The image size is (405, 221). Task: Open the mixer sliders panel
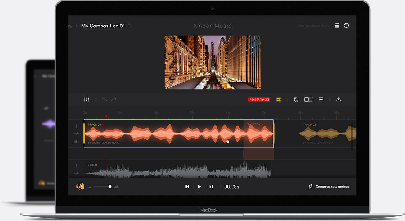[87, 100]
